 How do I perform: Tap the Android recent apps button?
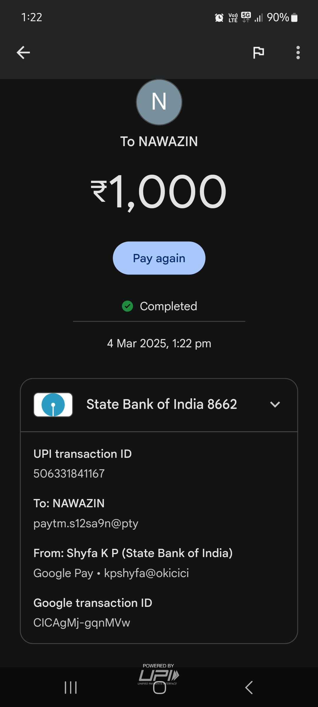point(71,688)
